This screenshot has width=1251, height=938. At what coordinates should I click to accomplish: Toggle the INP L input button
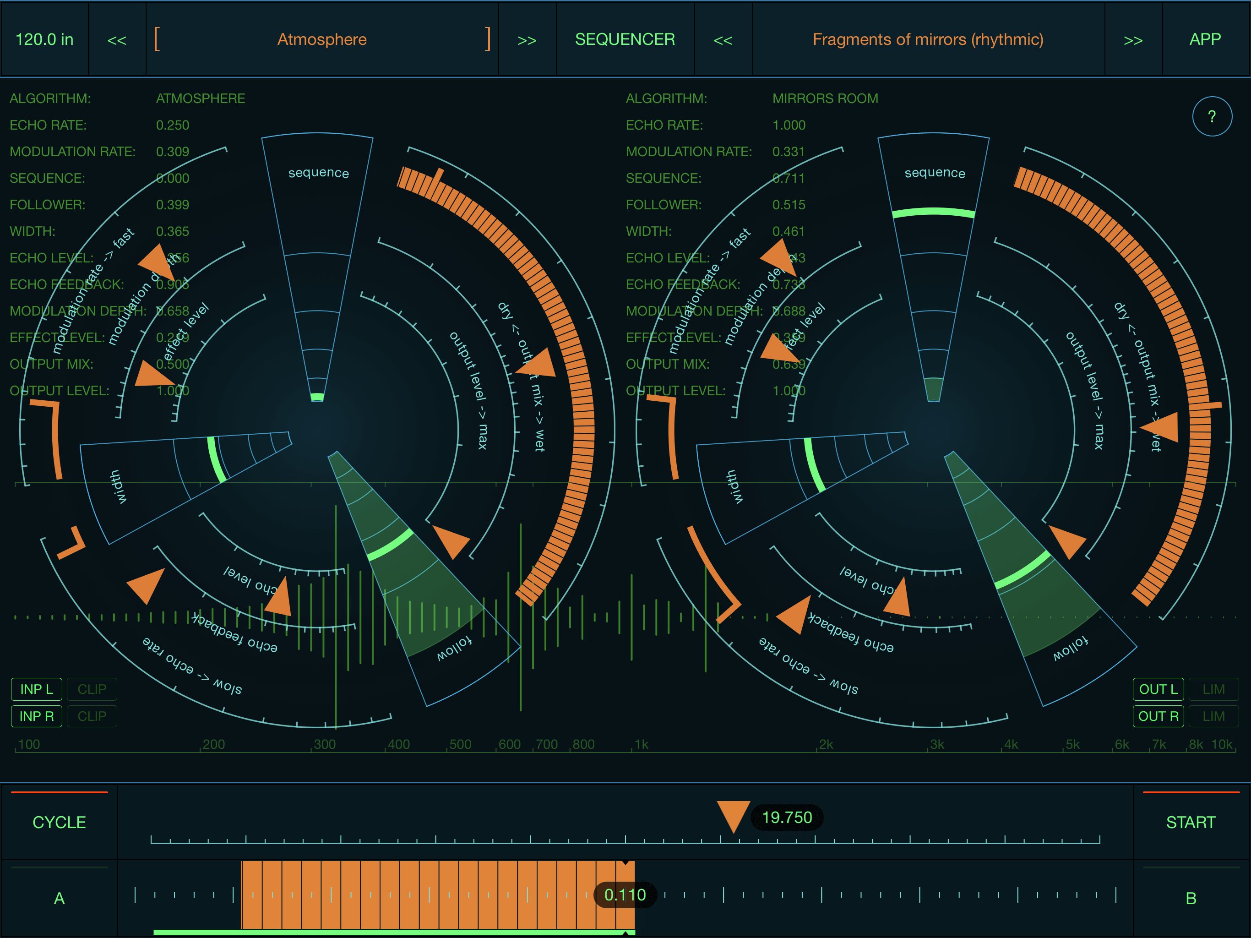click(37, 689)
